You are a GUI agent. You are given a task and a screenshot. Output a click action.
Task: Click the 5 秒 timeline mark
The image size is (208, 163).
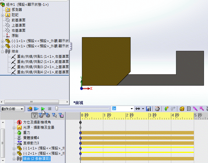click(x=198, y=115)
